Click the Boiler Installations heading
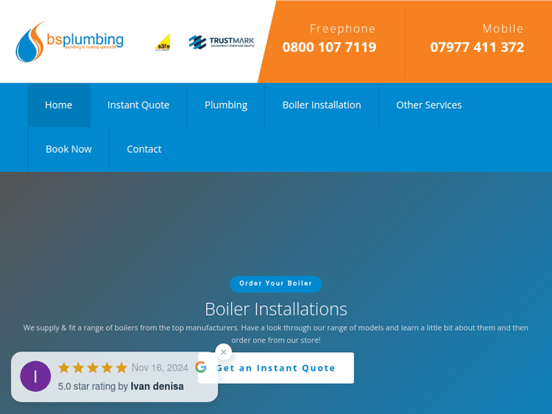 (x=276, y=309)
